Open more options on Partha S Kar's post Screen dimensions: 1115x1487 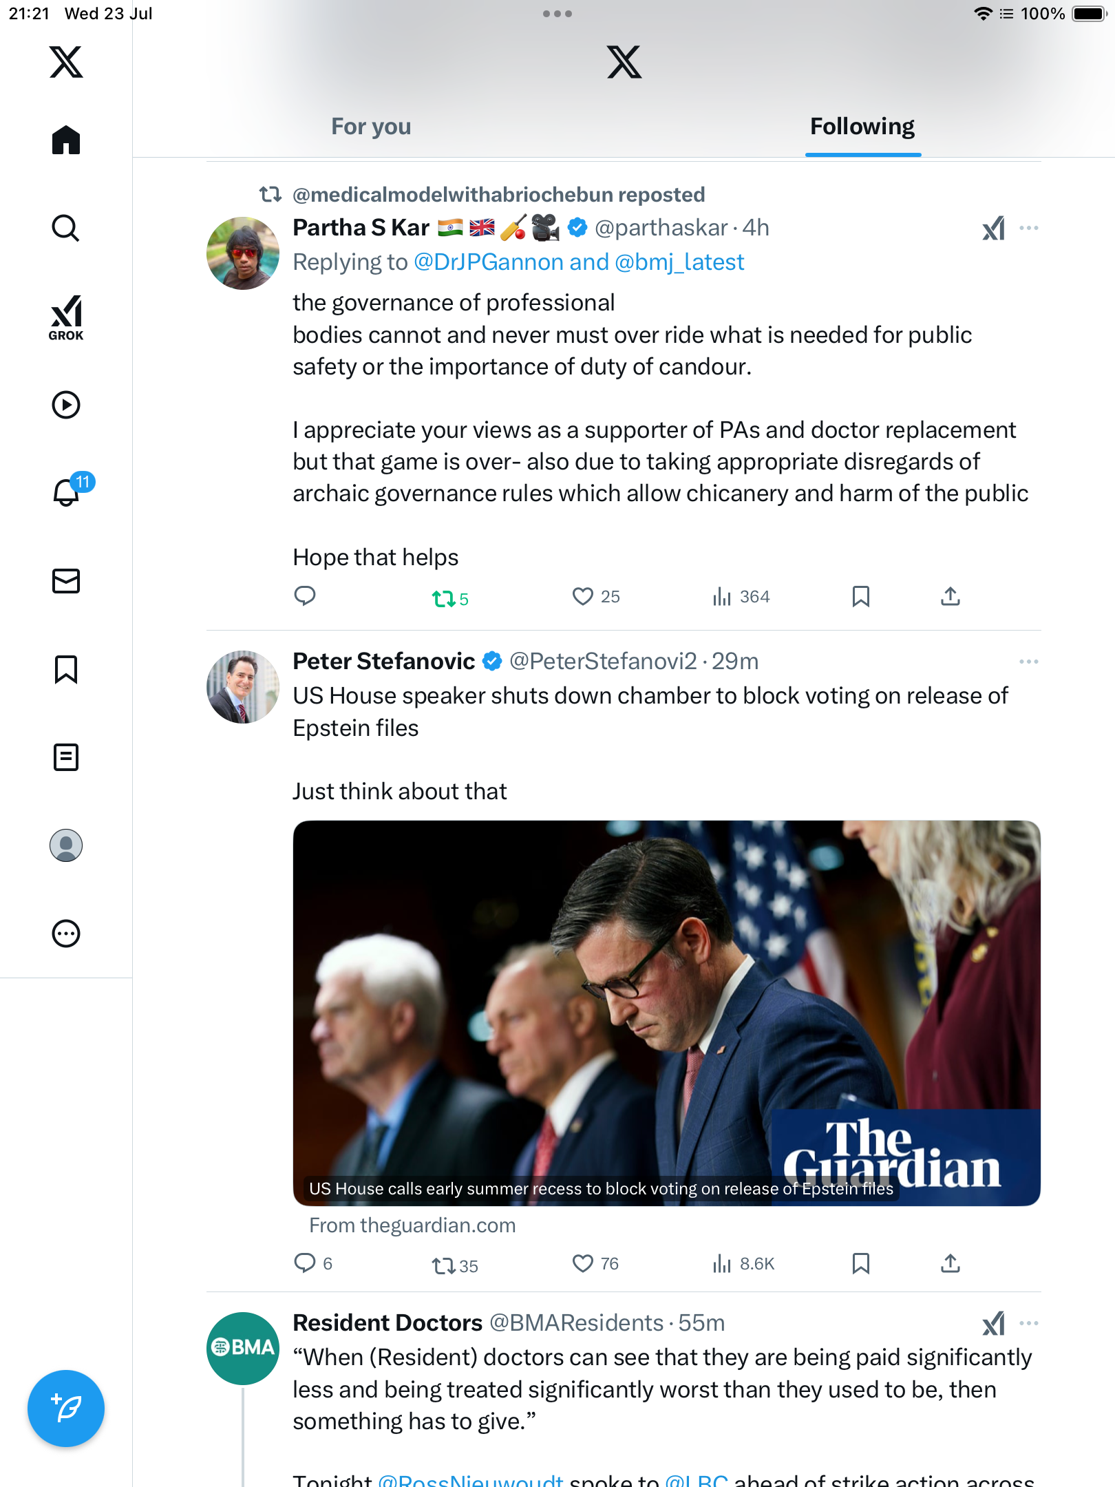pos(1029,228)
